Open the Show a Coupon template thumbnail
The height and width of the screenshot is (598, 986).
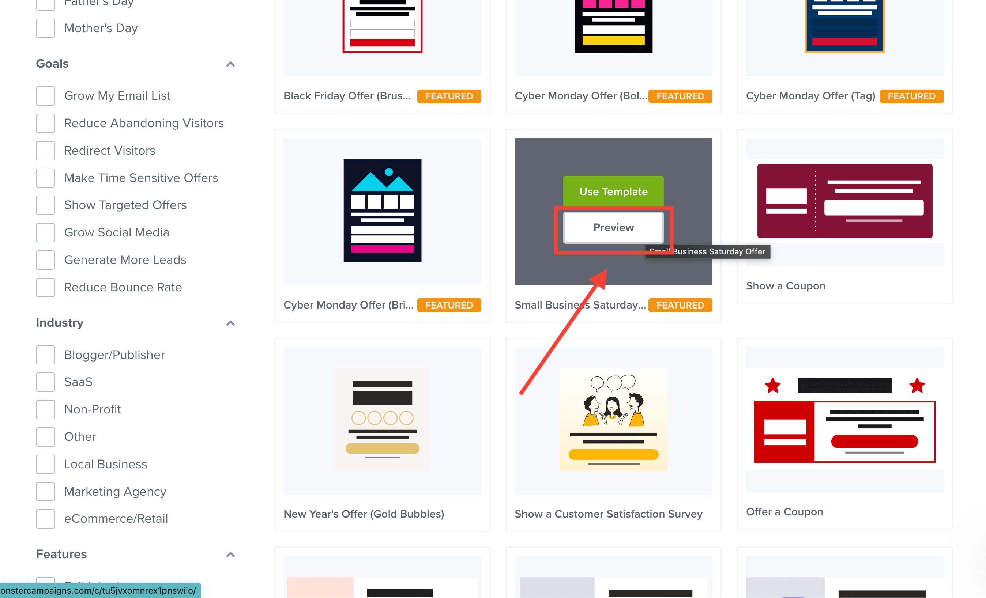pos(844,201)
